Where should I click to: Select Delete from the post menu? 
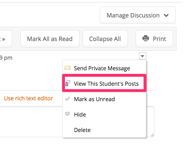[x=104, y=130]
